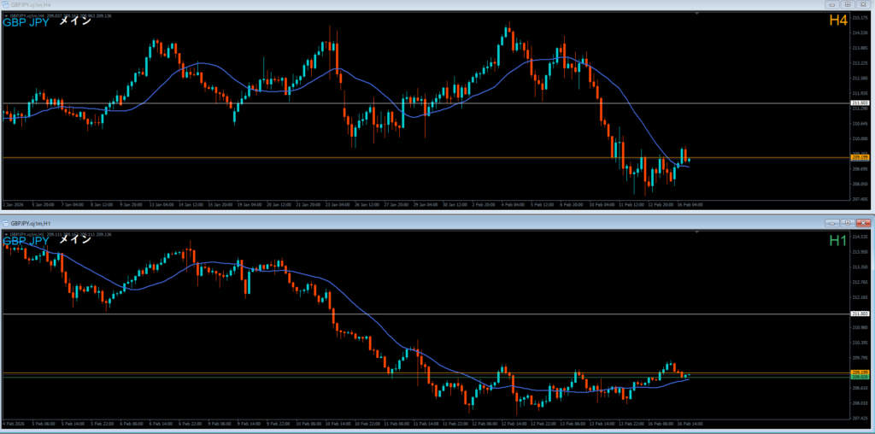Expand the small arrow beside H4 symbol info
The image size is (875, 434).
coord(5,15)
